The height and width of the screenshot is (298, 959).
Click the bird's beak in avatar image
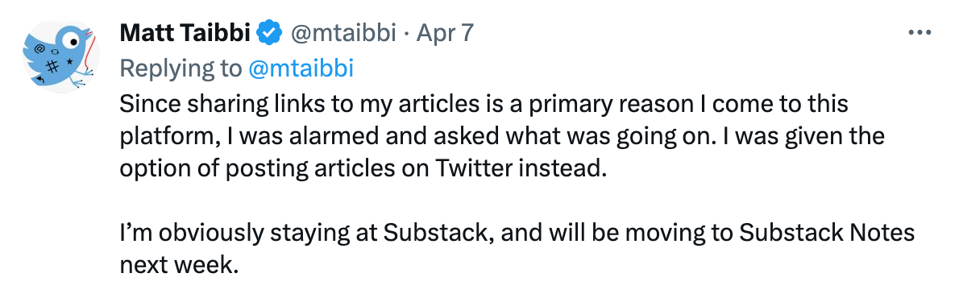pyautogui.click(x=88, y=32)
